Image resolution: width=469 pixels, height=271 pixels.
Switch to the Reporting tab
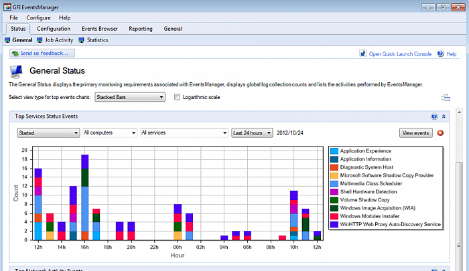coord(141,29)
